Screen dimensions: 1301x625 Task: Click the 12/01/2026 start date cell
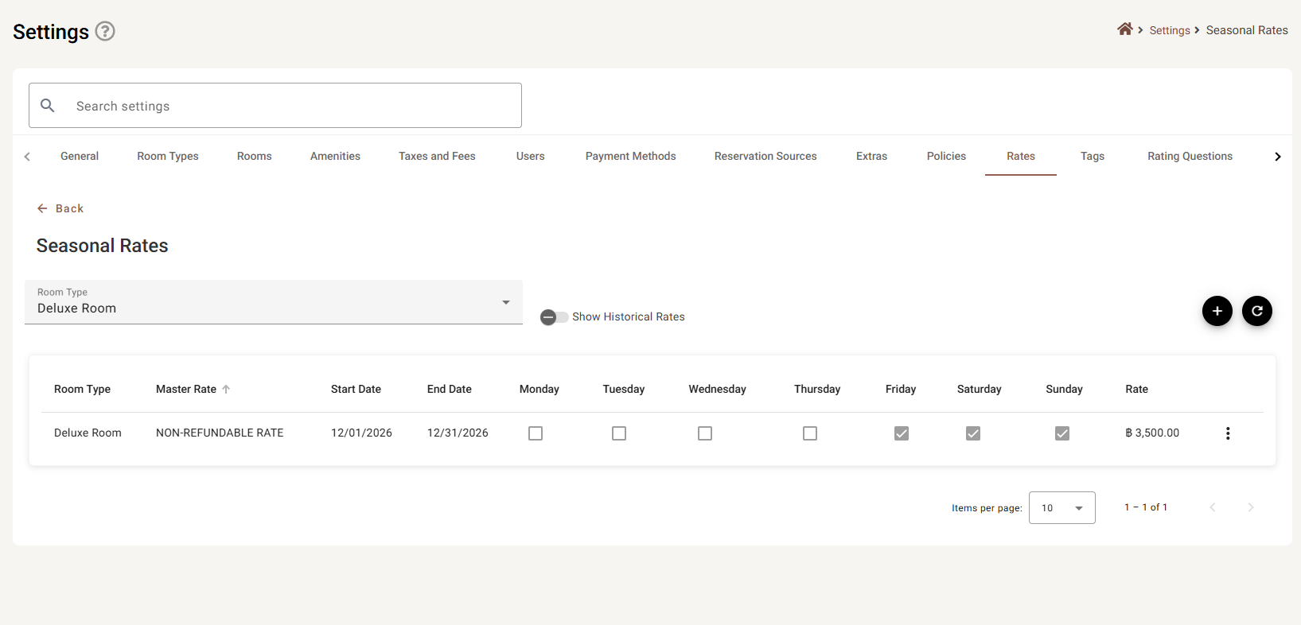pyautogui.click(x=361, y=433)
